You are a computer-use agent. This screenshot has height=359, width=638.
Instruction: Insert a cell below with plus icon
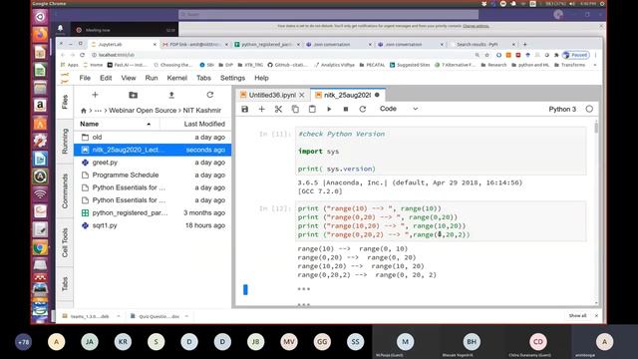pyautogui.click(x=261, y=109)
